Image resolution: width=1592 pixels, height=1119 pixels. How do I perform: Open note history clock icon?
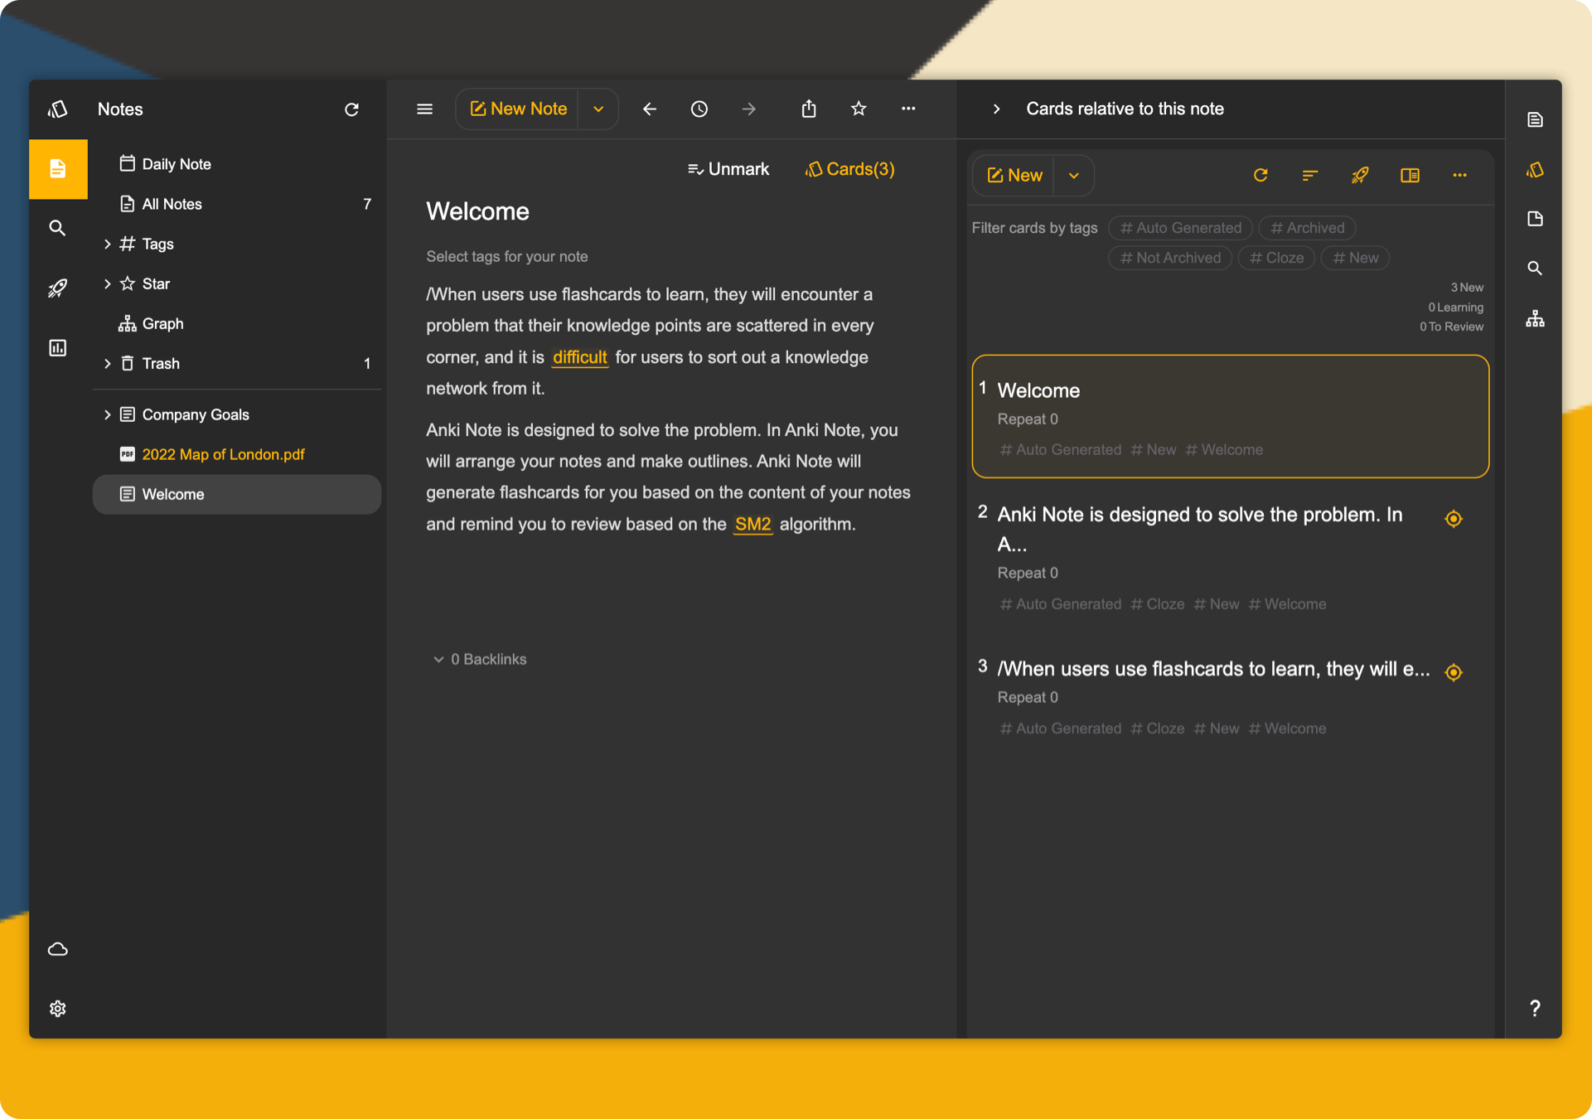tap(699, 109)
